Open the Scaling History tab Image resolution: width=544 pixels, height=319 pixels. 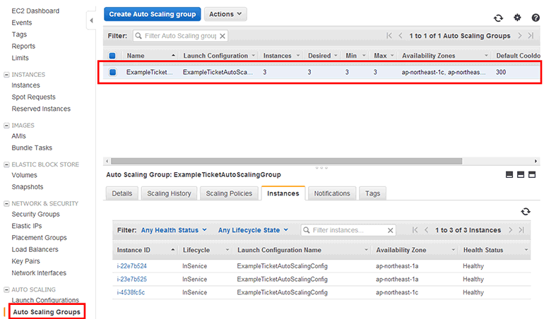click(169, 193)
